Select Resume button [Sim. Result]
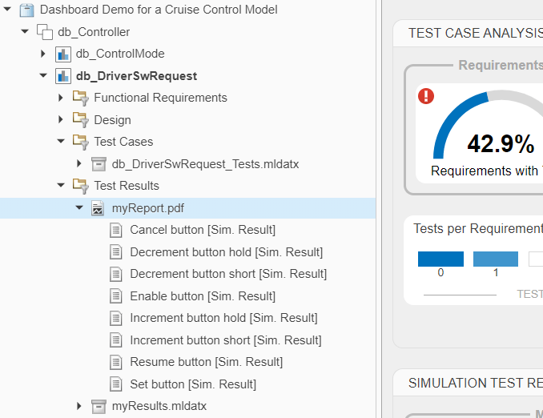 click(207, 362)
